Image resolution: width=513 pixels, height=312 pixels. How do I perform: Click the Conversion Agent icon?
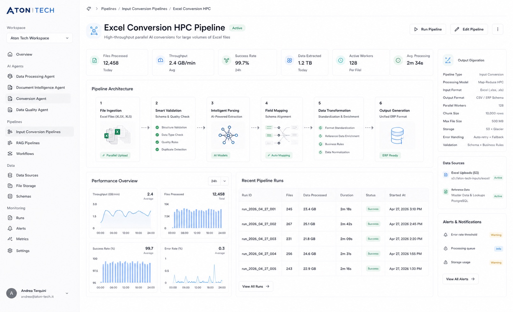click(10, 99)
